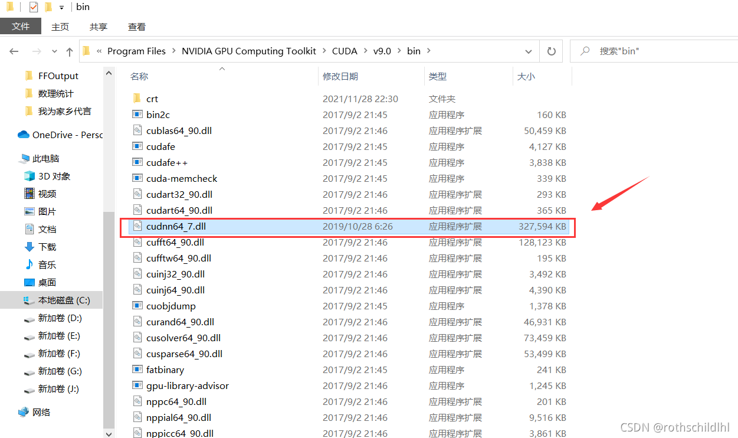Open the address bar history dropdown
This screenshot has height=438, width=738.
tap(529, 51)
